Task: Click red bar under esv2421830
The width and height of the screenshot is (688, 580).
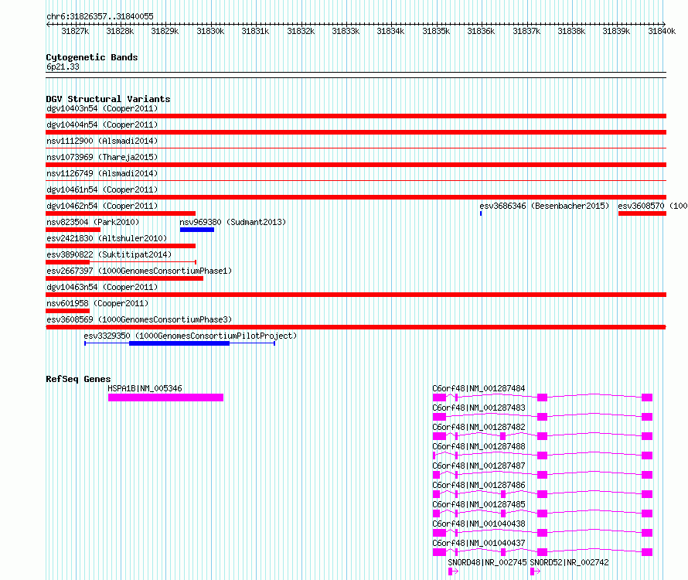Action: click(121, 246)
